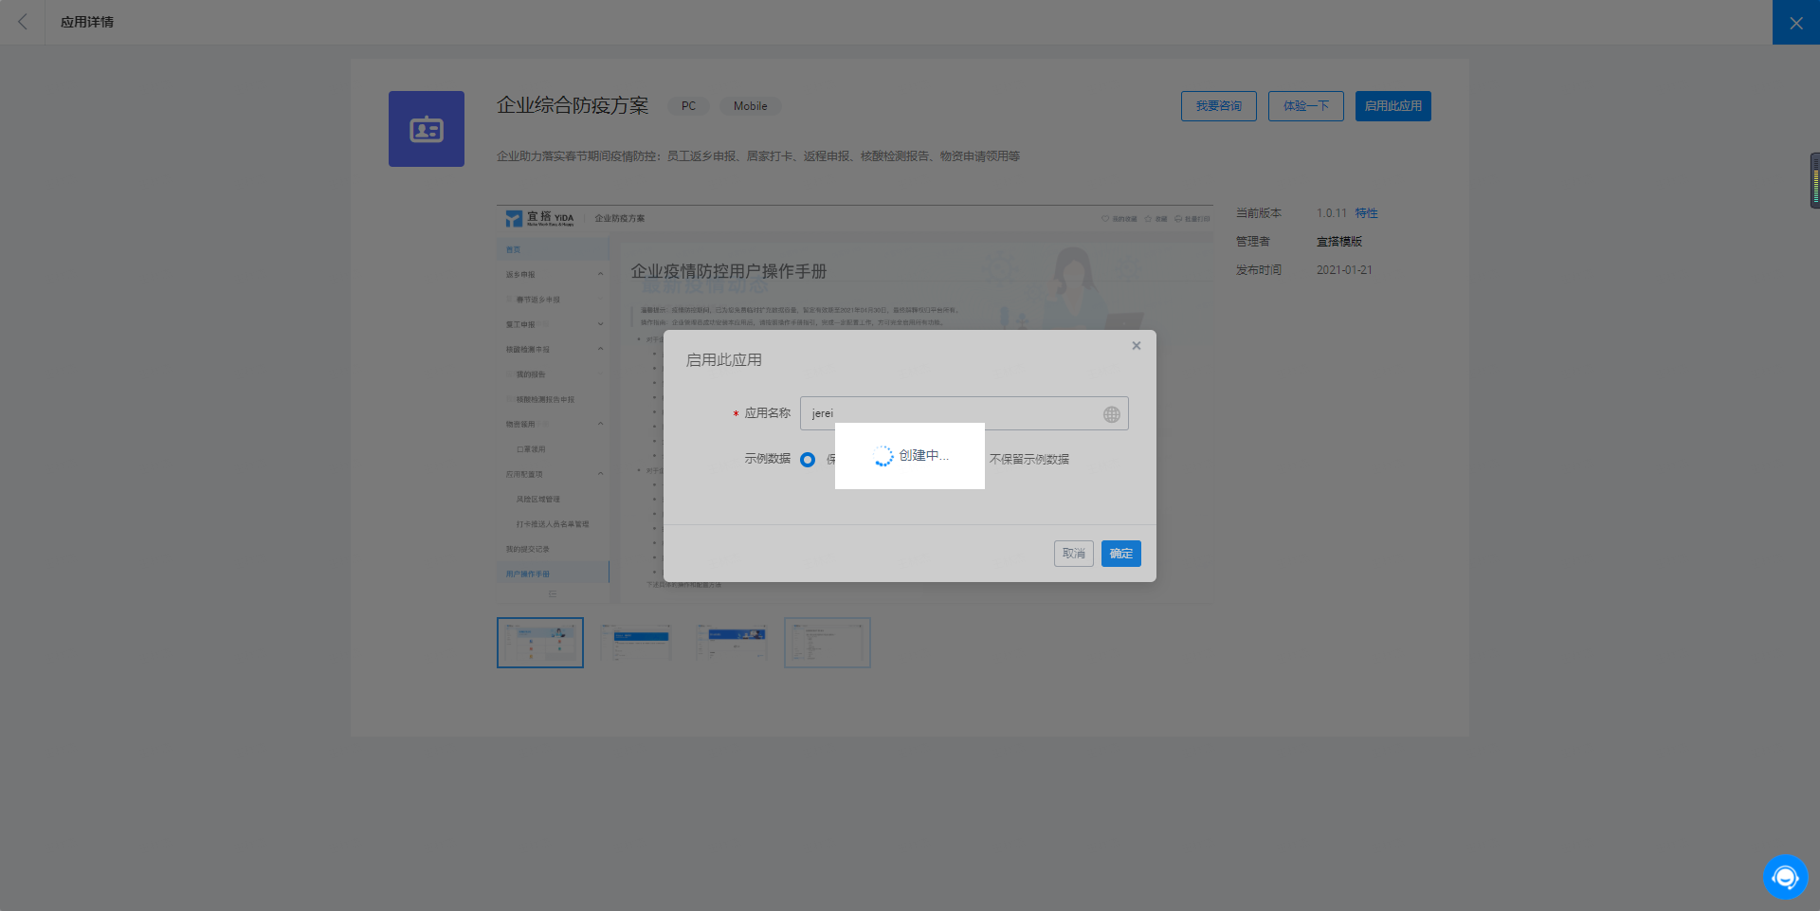1820x911 pixels.
Task: Click the PC platform tag
Action: tap(689, 106)
